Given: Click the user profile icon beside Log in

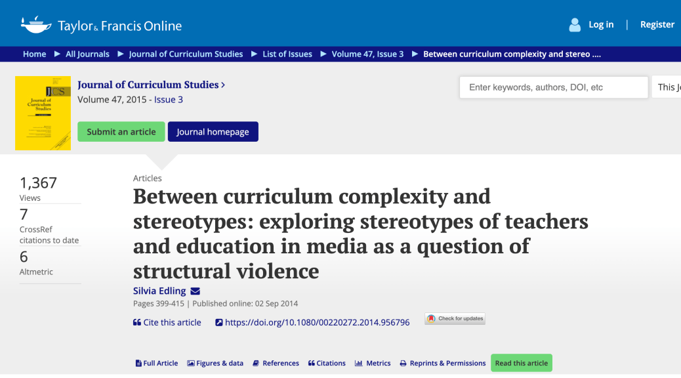Looking at the screenshot, I should pos(575,25).
